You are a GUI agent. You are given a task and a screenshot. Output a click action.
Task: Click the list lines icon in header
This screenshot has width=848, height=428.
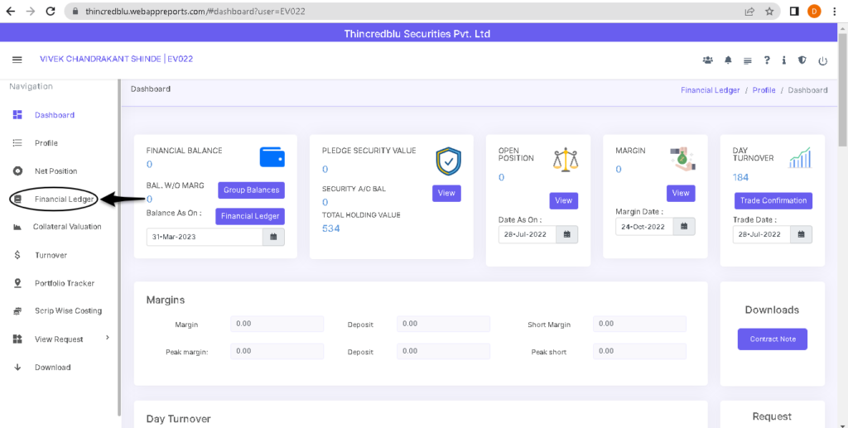tap(748, 60)
